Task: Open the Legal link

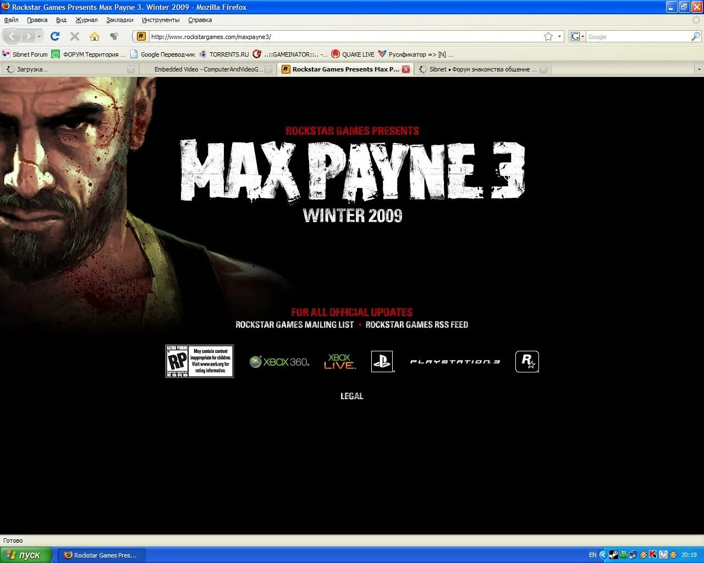Action: point(352,396)
